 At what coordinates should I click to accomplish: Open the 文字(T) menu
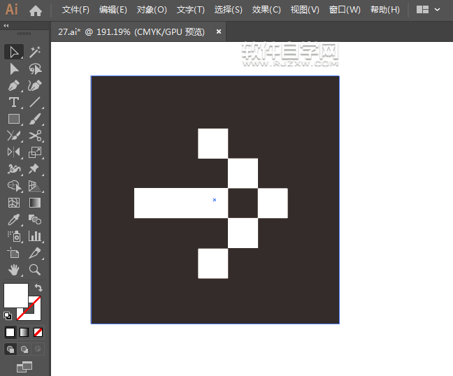click(x=190, y=10)
